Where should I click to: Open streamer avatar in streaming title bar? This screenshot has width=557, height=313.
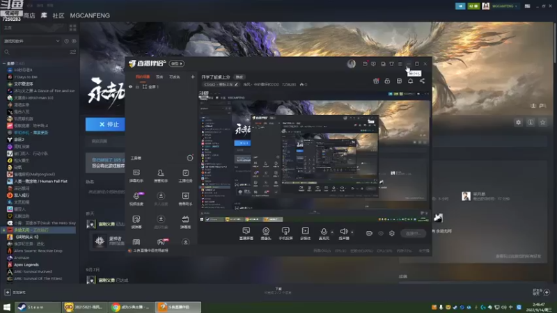[x=352, y=63]
